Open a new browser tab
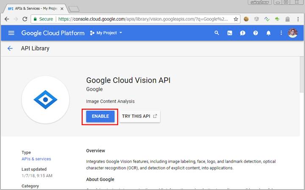This screenshot has height=190, width=305. pos(74,9)
